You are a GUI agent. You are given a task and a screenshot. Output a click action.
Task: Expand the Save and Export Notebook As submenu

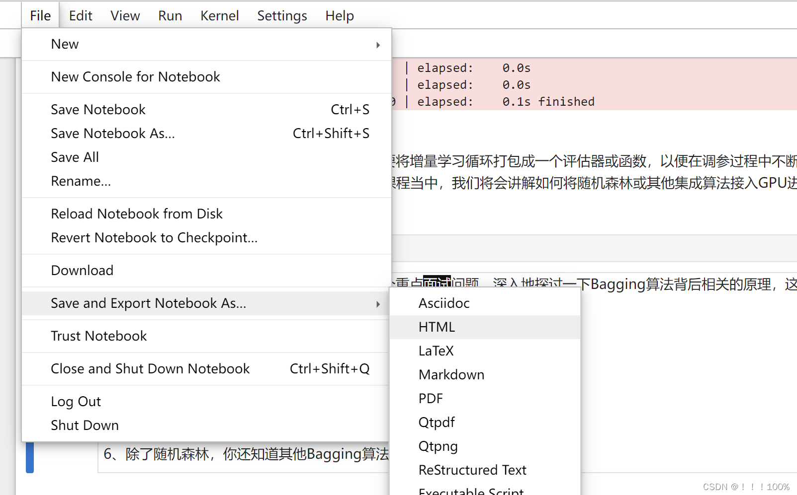click(148, 303)
